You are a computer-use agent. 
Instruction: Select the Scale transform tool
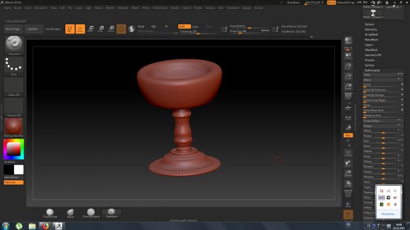(101, 29)
